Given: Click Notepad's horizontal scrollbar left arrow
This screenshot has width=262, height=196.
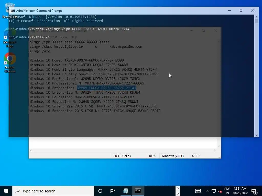Looking at the screenshot, I should point(31,150).
